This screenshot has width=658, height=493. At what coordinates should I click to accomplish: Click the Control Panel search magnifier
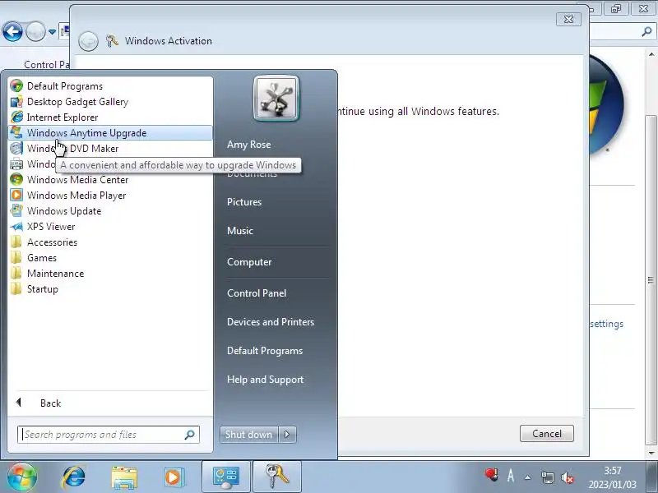646,31
